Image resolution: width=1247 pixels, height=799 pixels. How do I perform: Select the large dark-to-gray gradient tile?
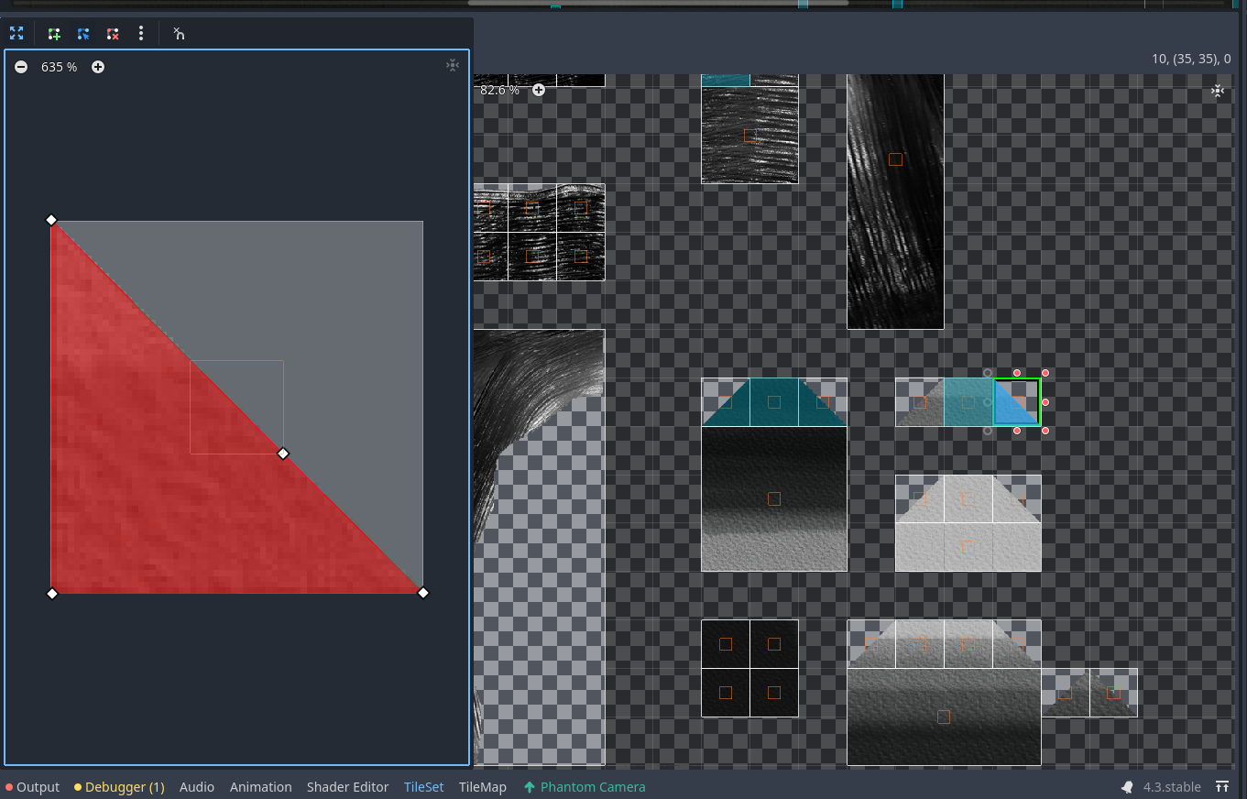coord(774,498)
